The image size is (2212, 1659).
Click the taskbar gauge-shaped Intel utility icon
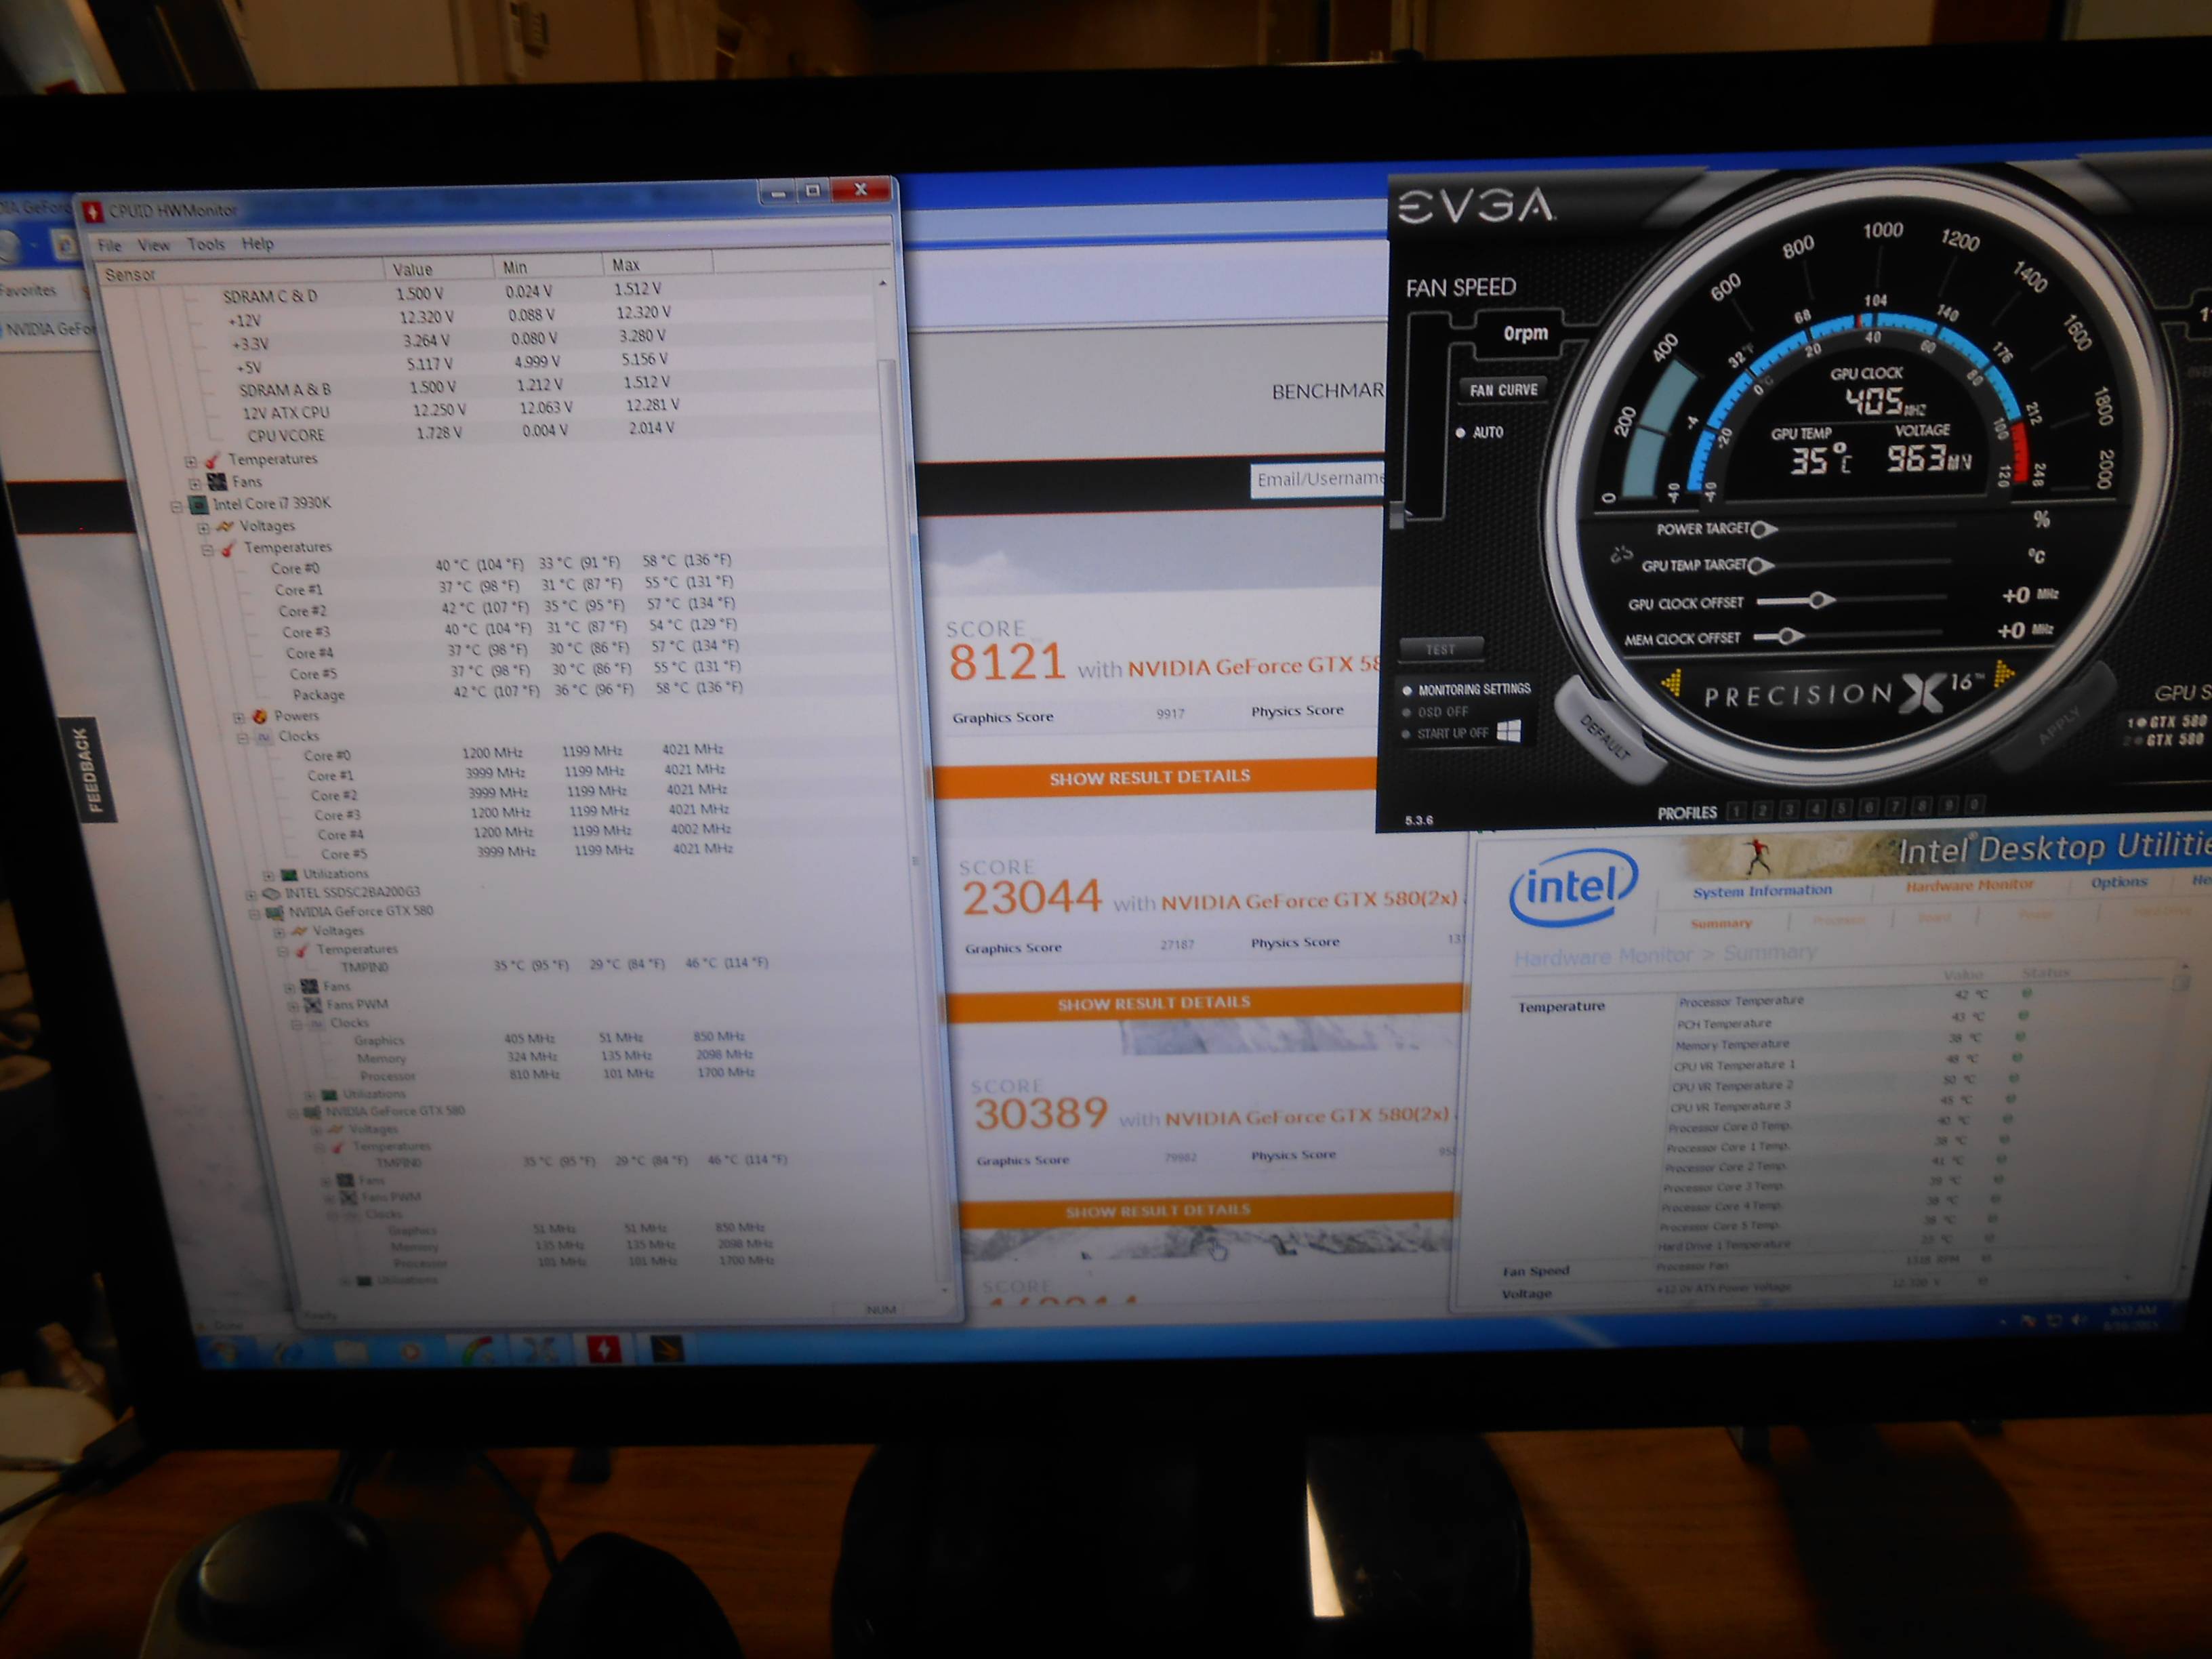coord(479,1352)
